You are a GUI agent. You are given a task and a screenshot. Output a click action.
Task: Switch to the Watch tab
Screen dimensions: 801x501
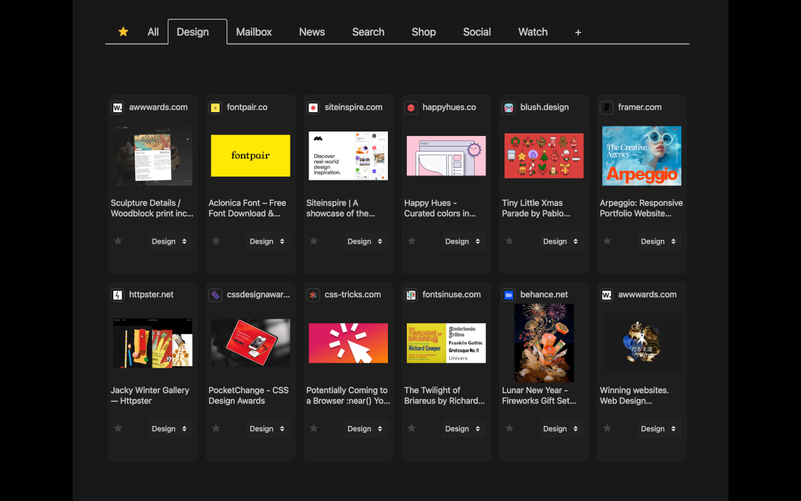point(533,32)
